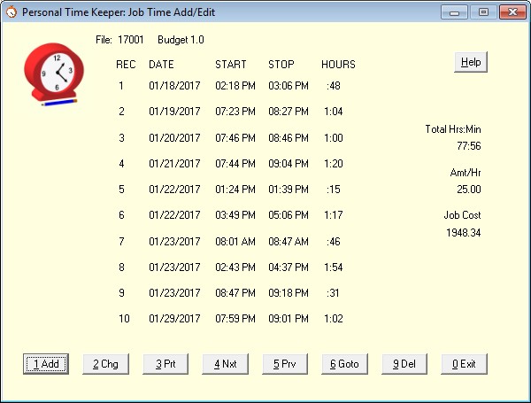Click the file number 17001
This screenshot has height=403, width=531.
point(131,40)
